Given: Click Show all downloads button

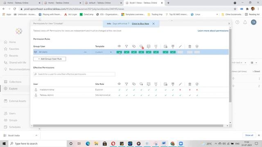Looking at the screenshot, I should tap(249, 135).
